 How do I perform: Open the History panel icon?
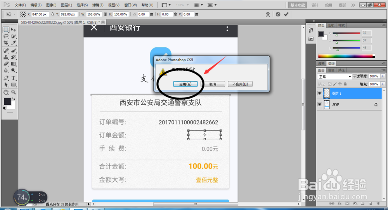tap(311, 30)
